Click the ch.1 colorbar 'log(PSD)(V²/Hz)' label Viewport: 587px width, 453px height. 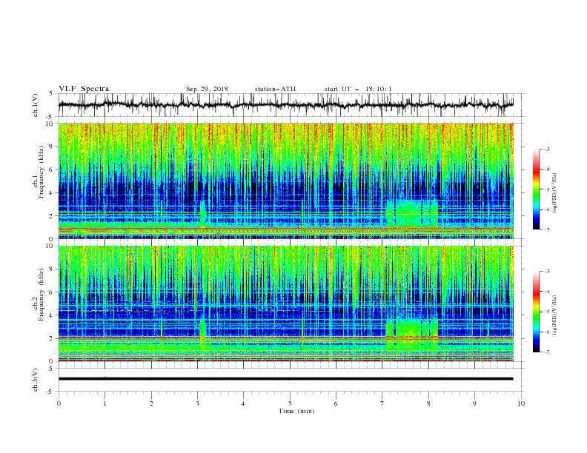[554, 193]
